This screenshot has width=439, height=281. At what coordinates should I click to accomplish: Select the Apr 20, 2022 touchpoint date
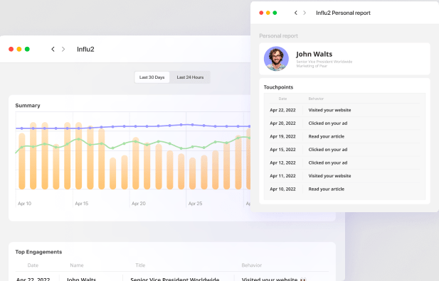[x=282, y=123]
